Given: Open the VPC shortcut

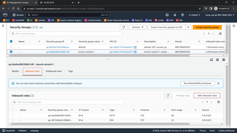Looking at the screenshot, I should click(x=51, y=20).
